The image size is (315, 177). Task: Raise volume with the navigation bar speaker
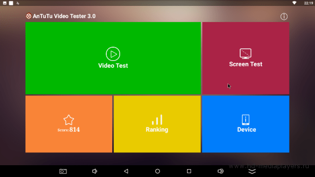(220, 171)
